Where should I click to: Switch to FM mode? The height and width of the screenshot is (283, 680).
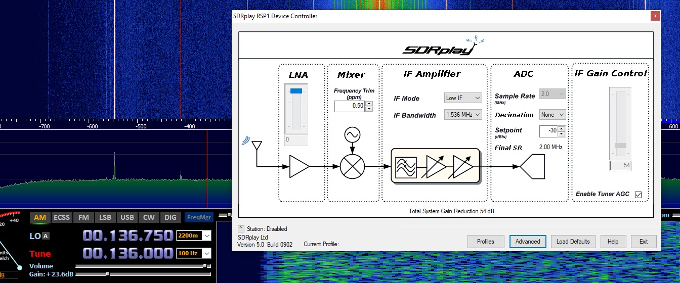83,217
